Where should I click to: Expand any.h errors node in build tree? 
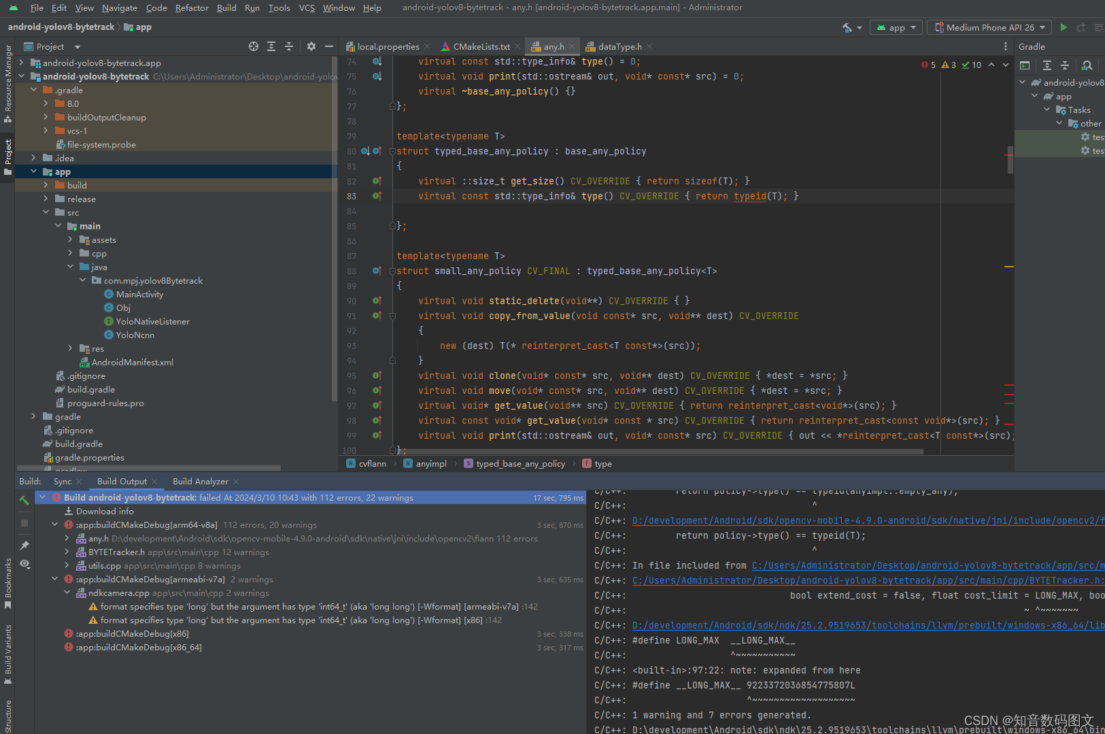click(x=67, y=539)
